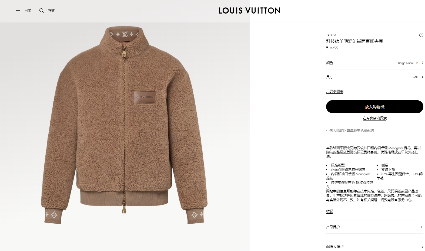Image resolution: width=425 pixels, height=251 pixels.
Task: Click the search magnifier icon
Action: coord(41,11)
